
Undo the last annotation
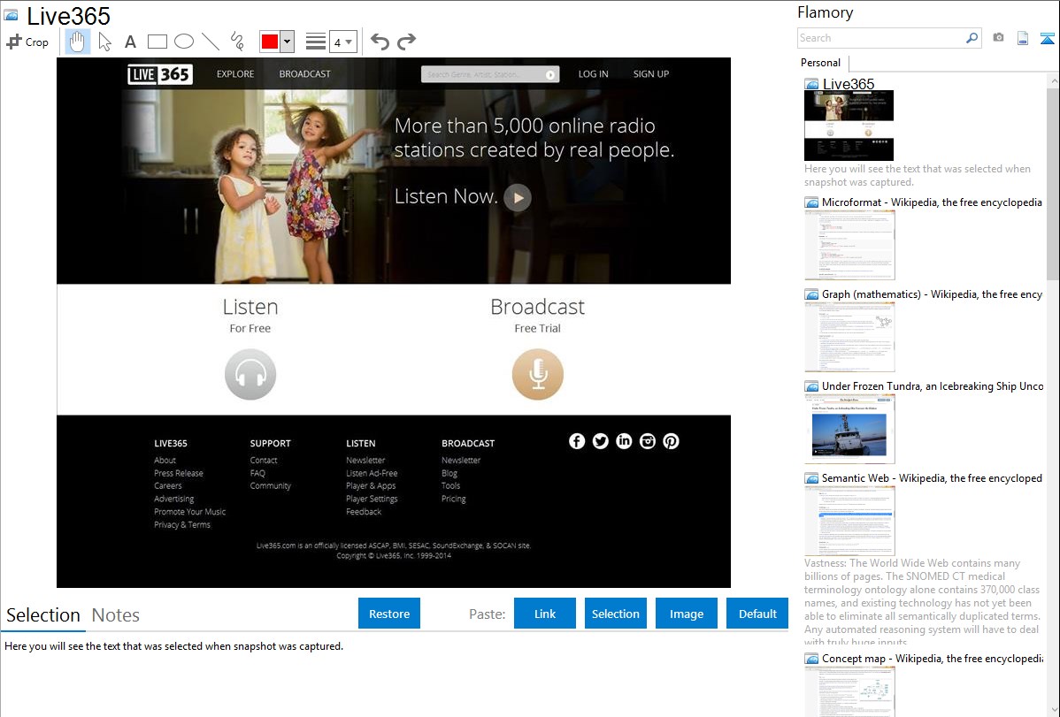click(x=380, y=42)
